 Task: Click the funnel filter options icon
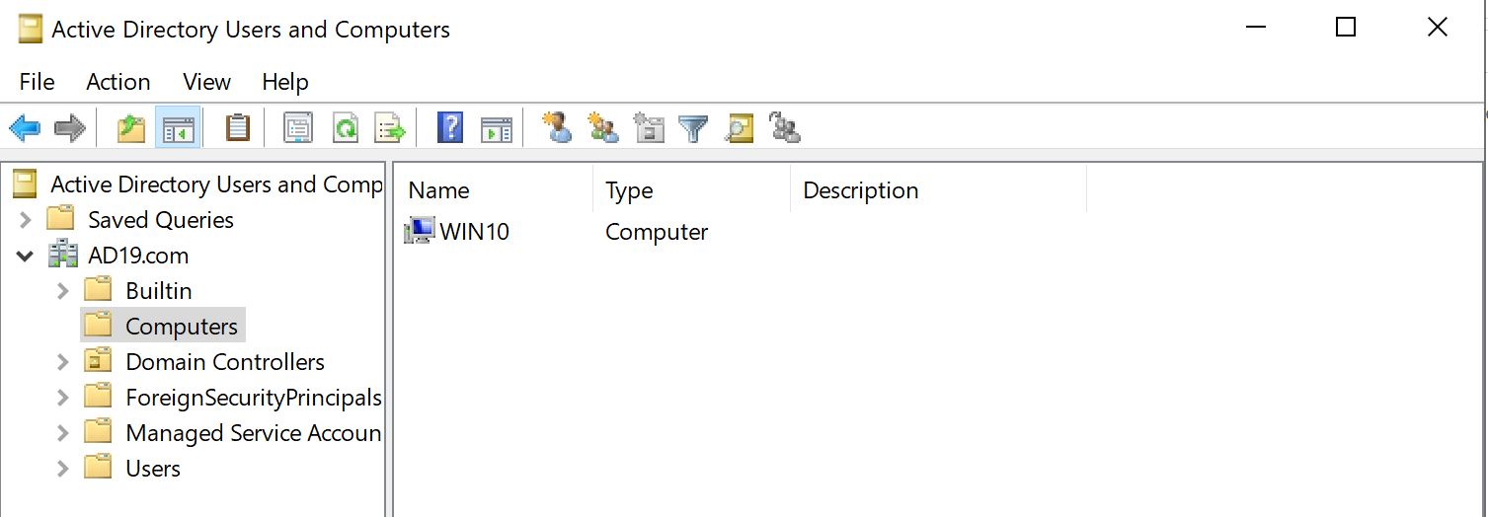[694, 128]
